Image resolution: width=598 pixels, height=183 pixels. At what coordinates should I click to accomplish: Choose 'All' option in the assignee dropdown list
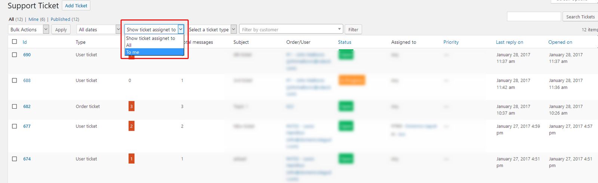pos(154,45)
